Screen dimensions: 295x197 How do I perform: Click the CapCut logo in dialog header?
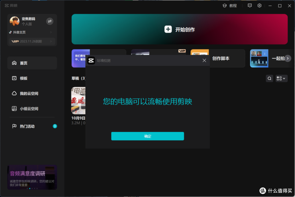[x=91, y=60]
